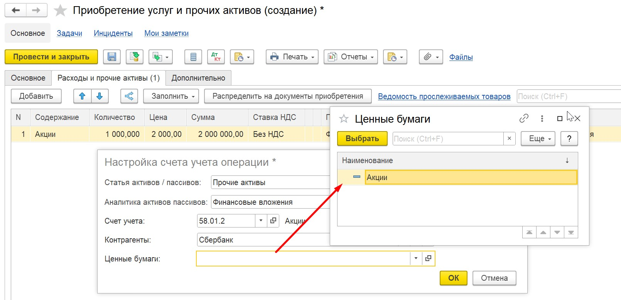Open selected Ценные бумаги item via open icon
621x300 pixels.
[x=428, y=258]
